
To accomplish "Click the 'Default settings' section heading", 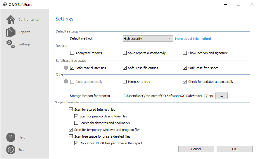I will pyautogui.click(x=67, y=31).
